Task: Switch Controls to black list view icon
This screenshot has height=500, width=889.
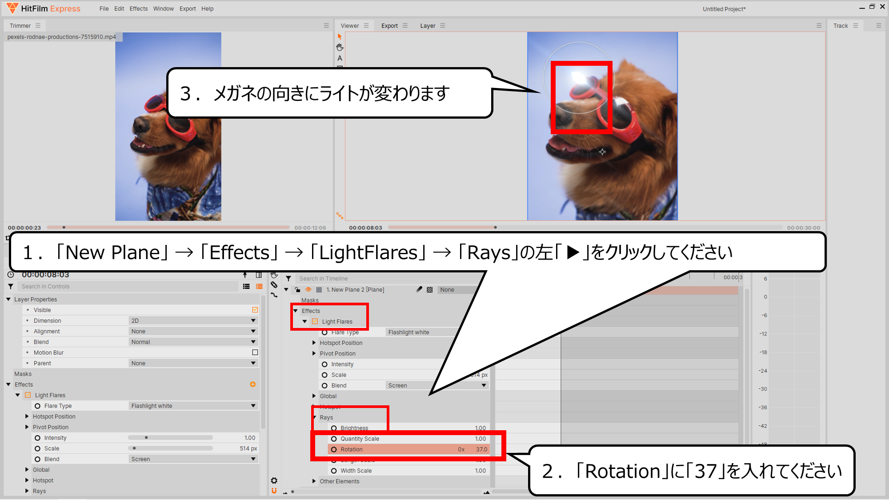Action: coord(246,287)
